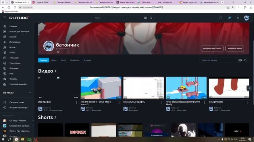
Task: Click the батончик channel avatar on banner
Action: click(48, 46)
